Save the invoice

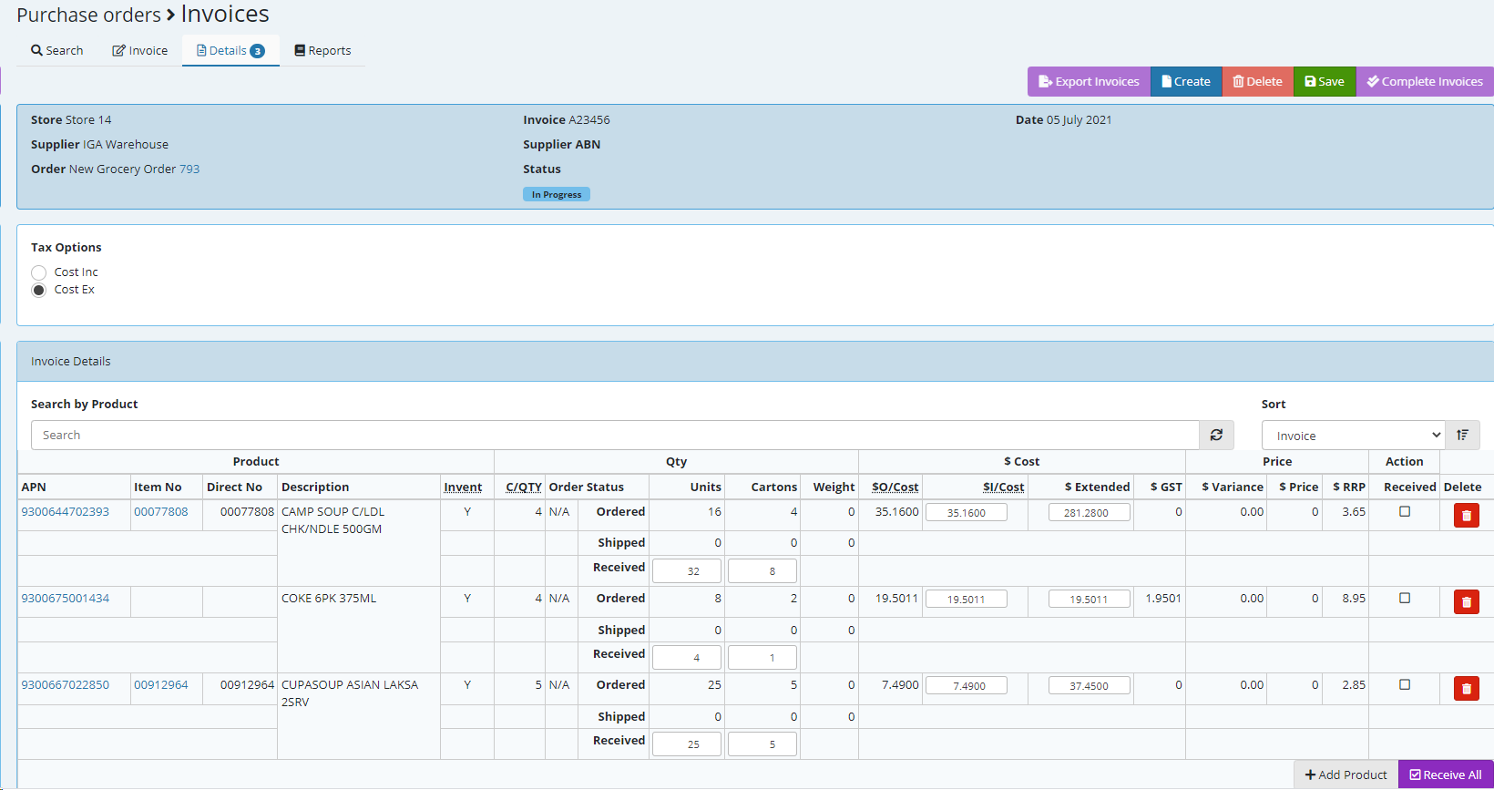[x=1325, y=81]
